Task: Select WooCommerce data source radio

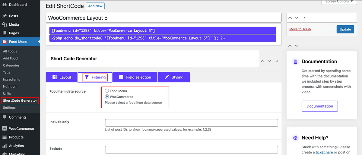Action: click(107, 97)
